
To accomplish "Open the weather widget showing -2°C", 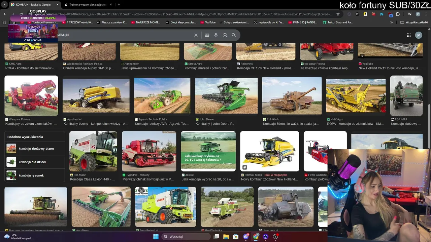I will click(19, 237).
